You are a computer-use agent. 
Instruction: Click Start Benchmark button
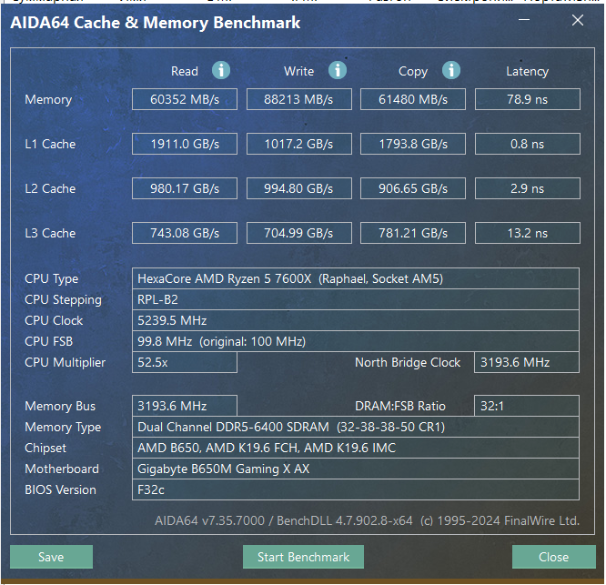(x=303, y=557)
